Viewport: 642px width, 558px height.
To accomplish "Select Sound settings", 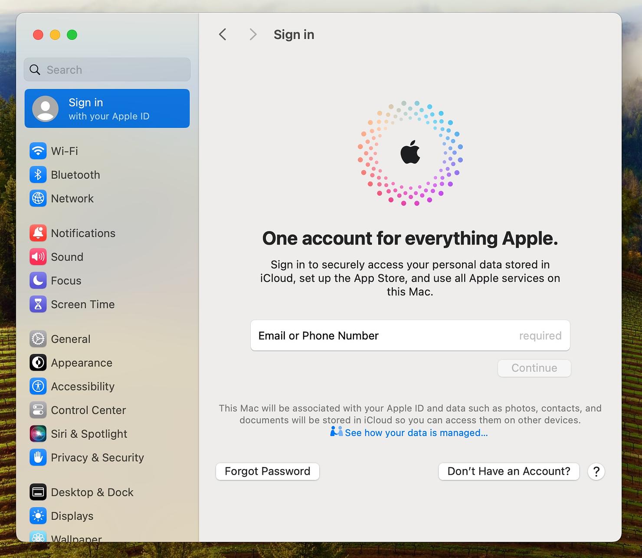I will click(x=67, y=257).
